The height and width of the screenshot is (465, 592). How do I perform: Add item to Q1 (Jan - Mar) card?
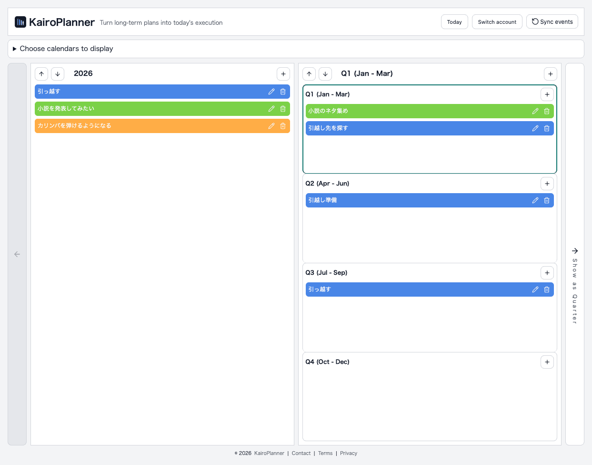[x=547, y=94]
